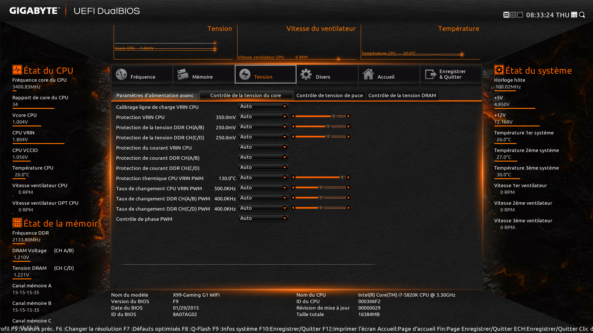Click F8 Q-Flash hotkey hint

(x=196, y=329)
